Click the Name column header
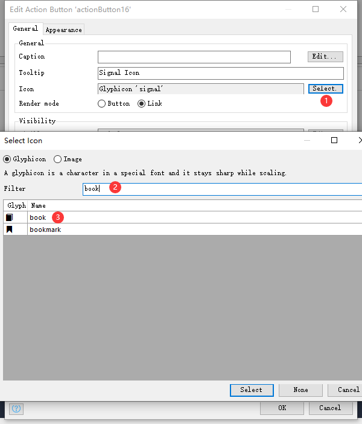 click(x=194, y=205)
